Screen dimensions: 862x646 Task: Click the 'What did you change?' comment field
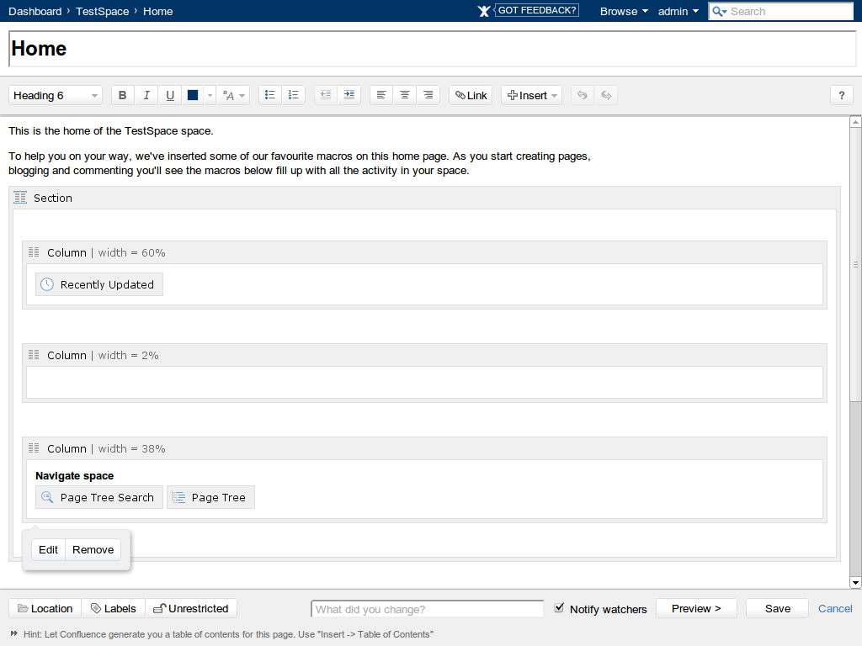[x=428, y=609]
